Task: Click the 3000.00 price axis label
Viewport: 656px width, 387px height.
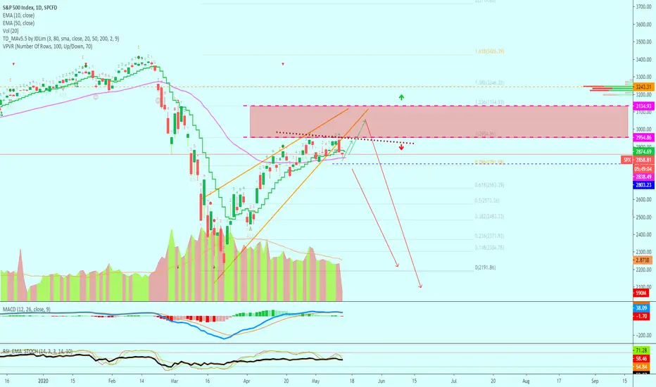Action: point(644,129)
